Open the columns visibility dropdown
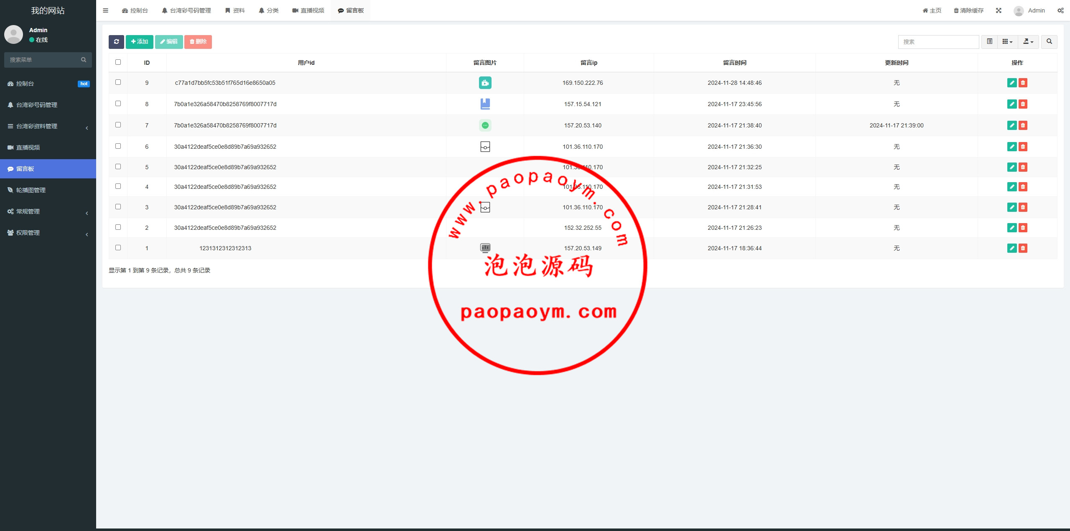 pyautogui.click(x=1007, y=42)
